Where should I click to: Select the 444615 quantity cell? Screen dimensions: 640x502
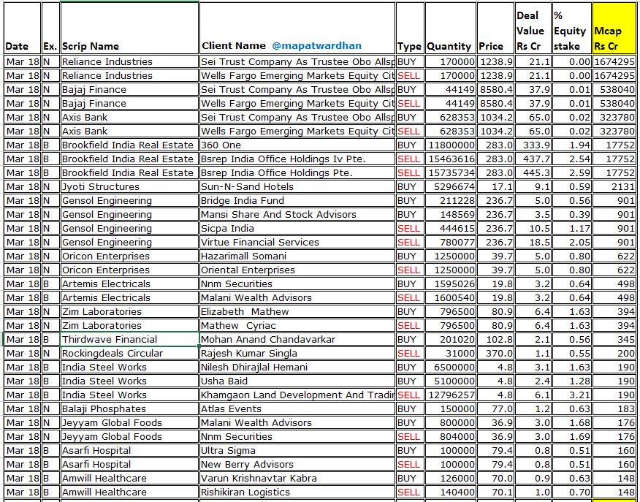click(x=450, y=229)
